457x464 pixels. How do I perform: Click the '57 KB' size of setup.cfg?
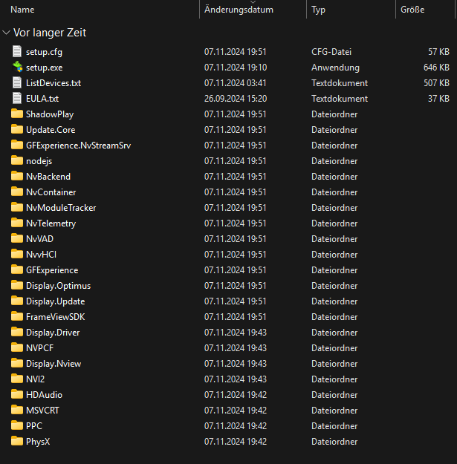pos(438,52)
